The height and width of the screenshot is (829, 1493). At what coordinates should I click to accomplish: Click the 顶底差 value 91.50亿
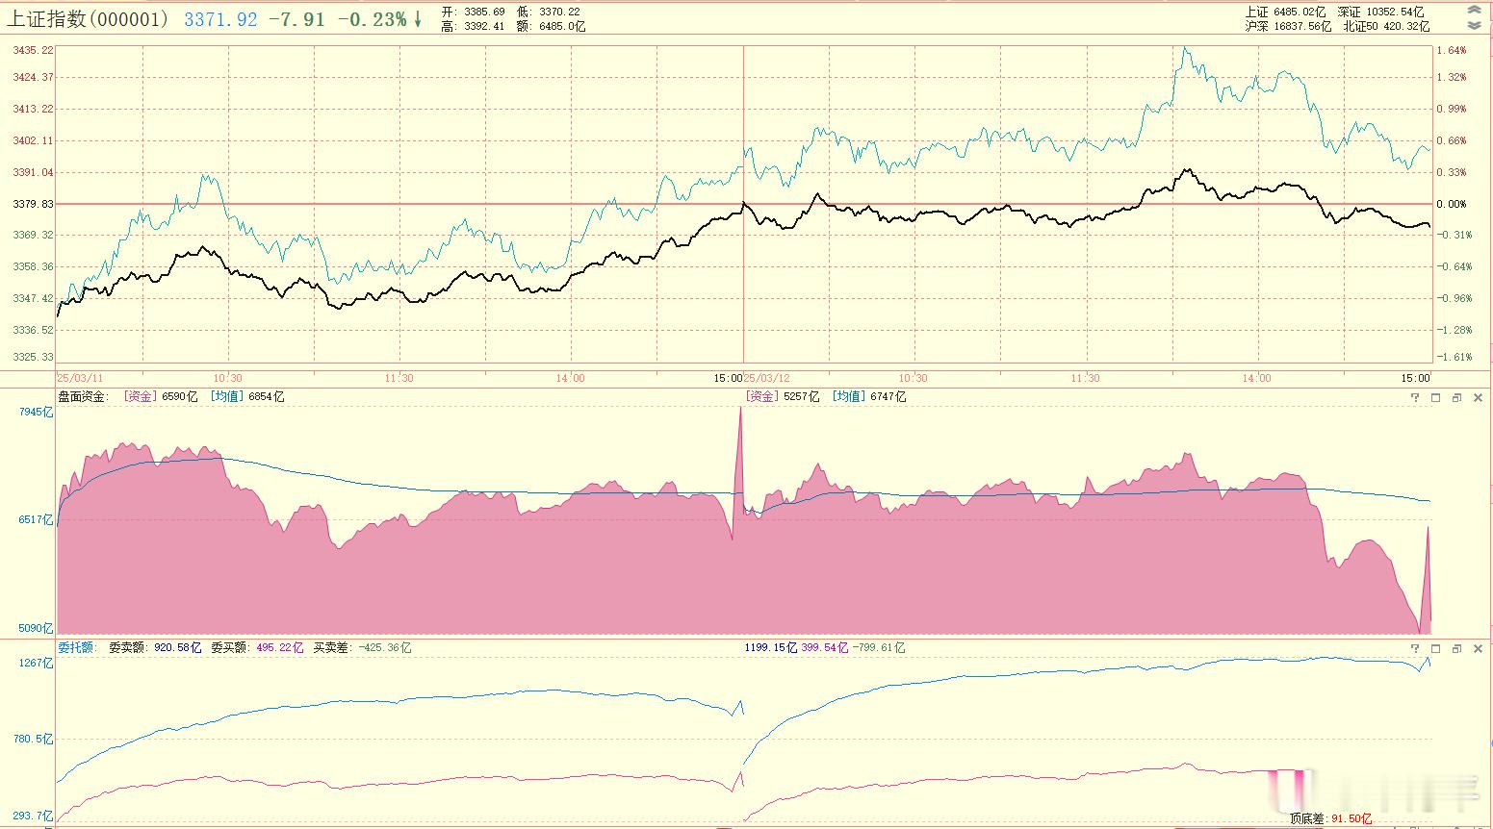click(x=1351, y=818)
